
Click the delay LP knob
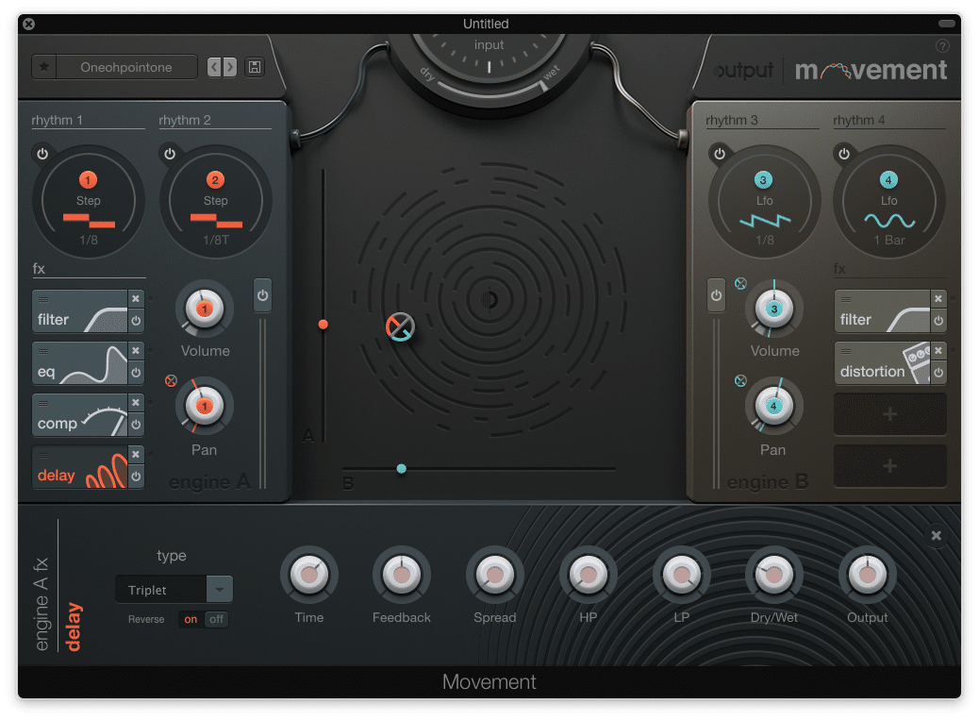click(681, 575)
